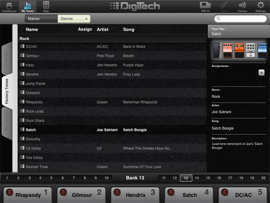Click the grid icon beside Vox Delay
This screenshot has height=203, width=270.
(22, 157)
